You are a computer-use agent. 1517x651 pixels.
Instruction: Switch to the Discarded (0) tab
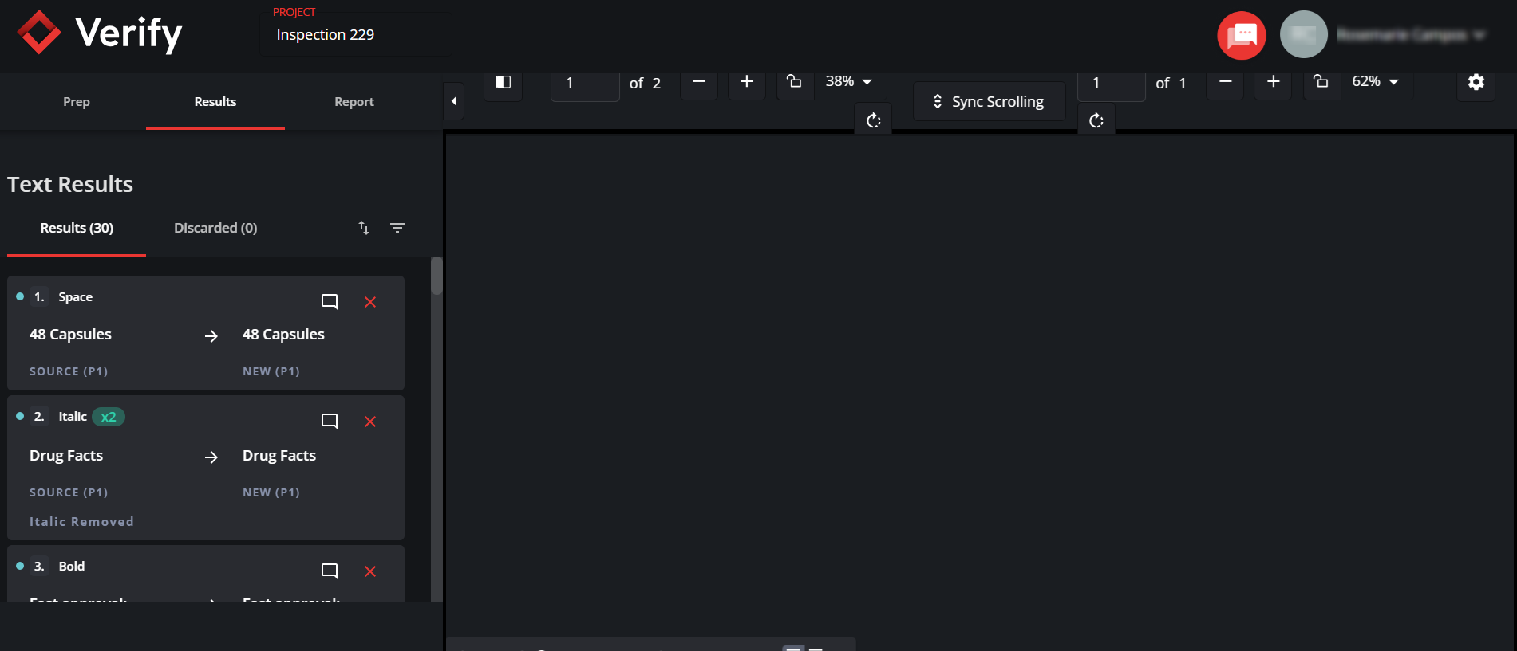point(215,228)
